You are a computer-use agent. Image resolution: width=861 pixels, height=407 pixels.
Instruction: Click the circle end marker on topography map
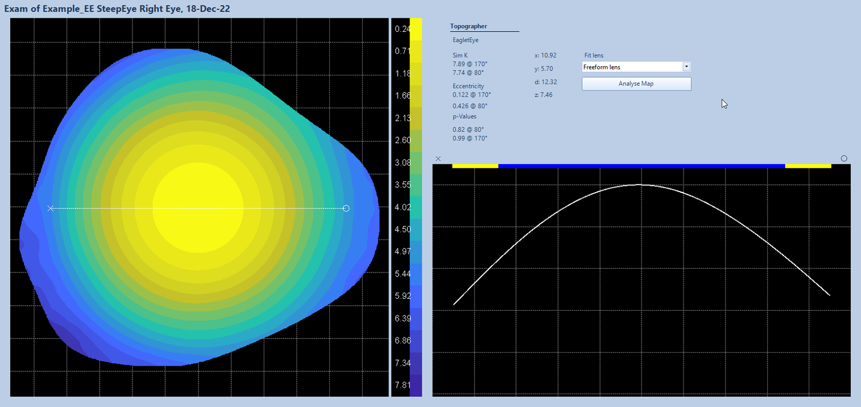pos(346,208)
